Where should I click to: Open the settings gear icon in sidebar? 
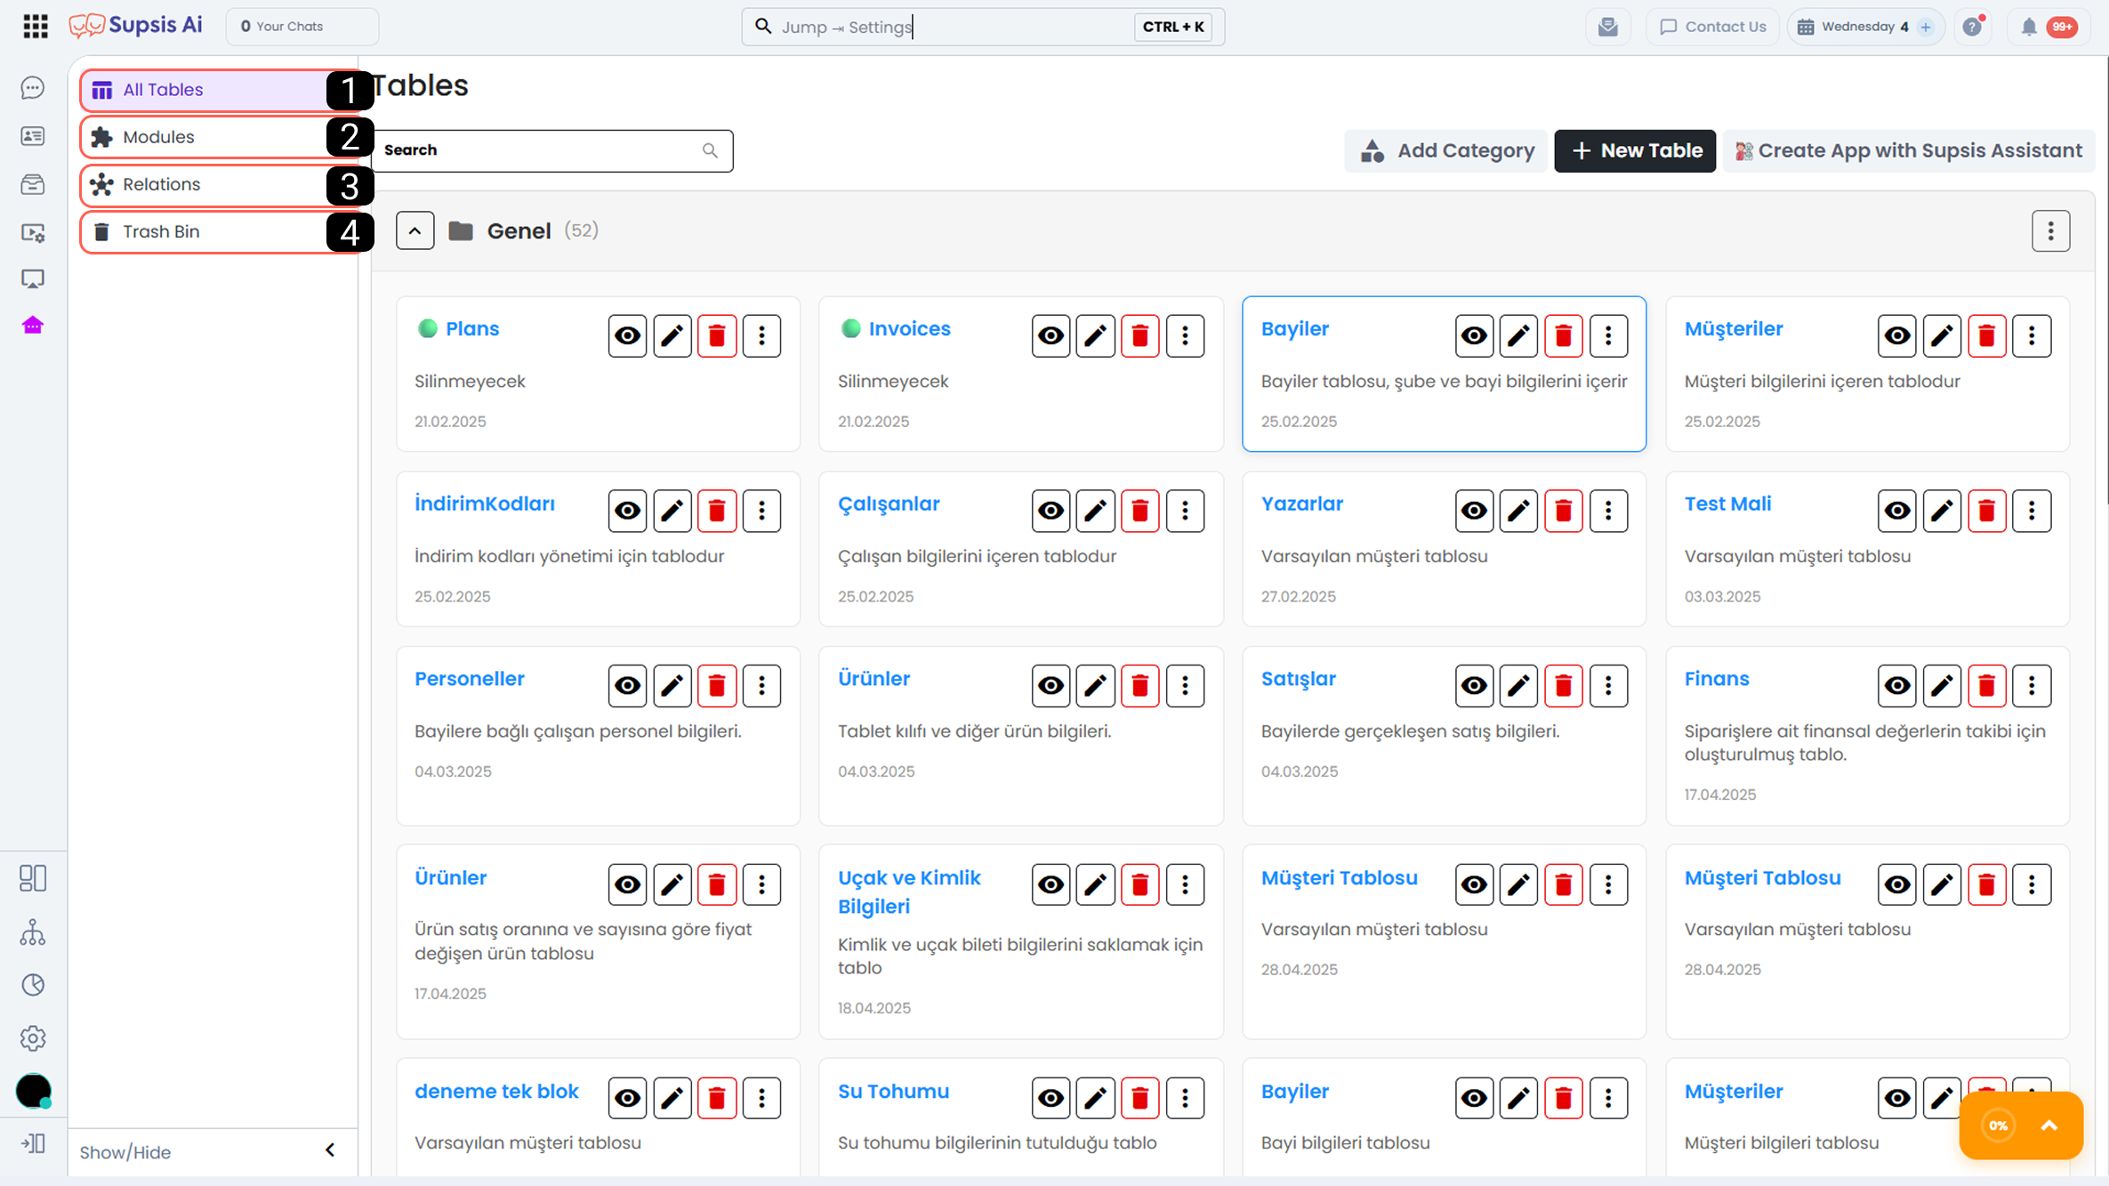[x=33, y=1038]
